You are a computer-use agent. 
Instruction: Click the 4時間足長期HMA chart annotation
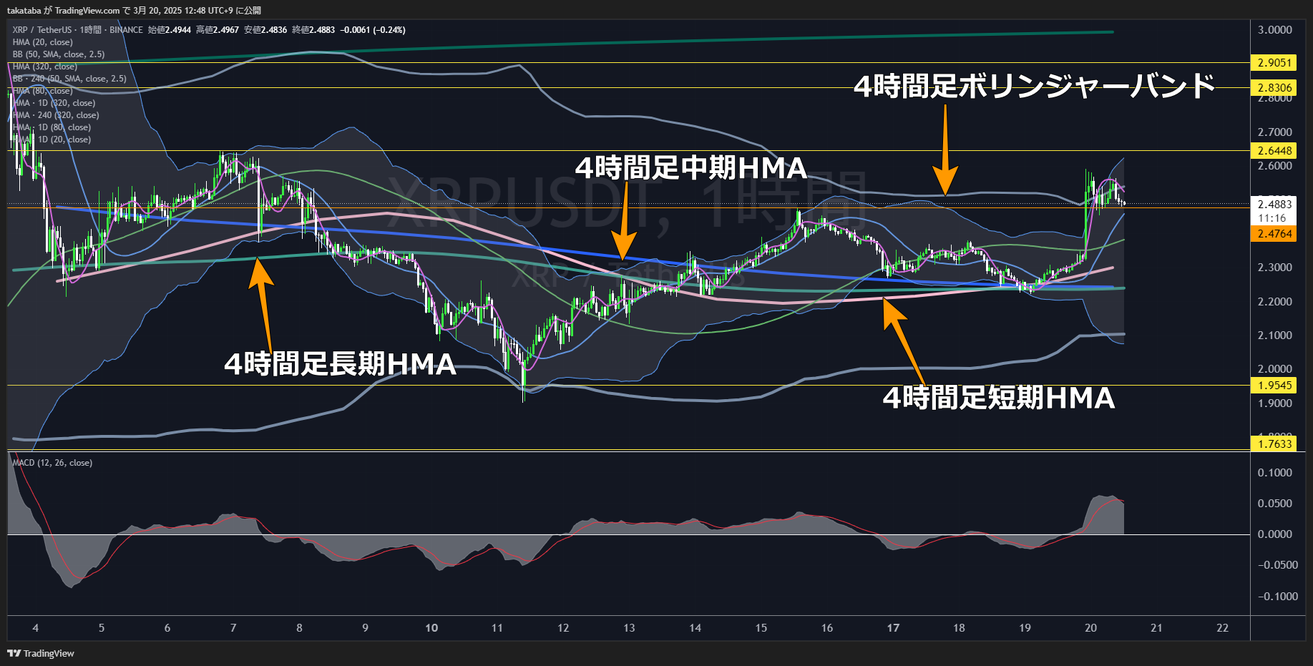coord(341,364)
